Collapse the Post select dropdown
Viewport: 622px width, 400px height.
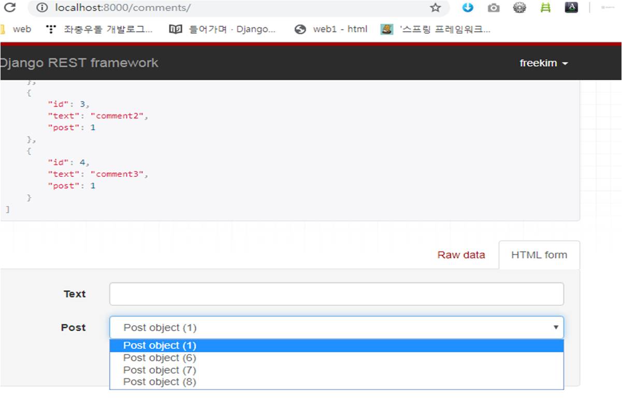[337, 328]
